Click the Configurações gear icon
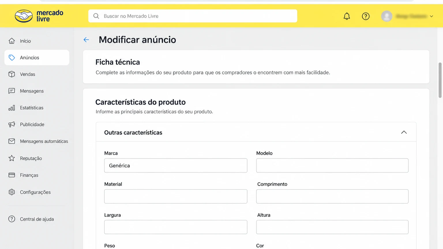Screen dimensions: 443x249 (12, 192)
